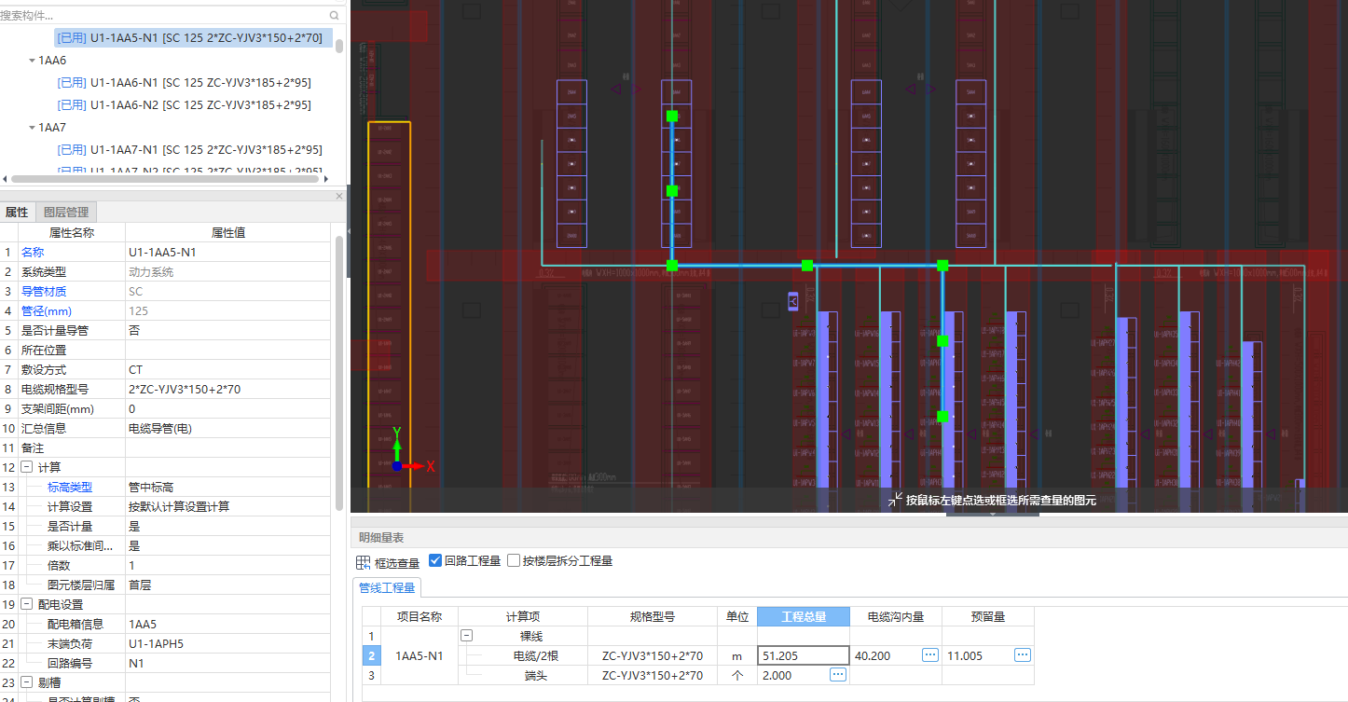This screenshot has width=1348, height=702.
Task: Click the 电缆沟内量 column header
Action: pyautogui.click(x=896, y=616)
